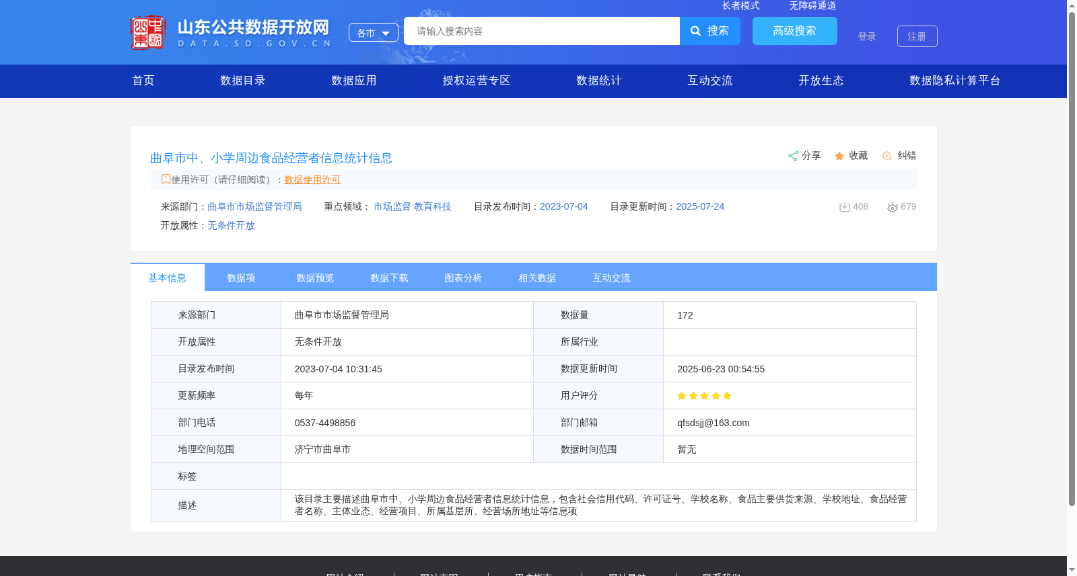Open 高级搜索 advanced search
This screenshot has width=1077, height=576.
click(795, 31)
